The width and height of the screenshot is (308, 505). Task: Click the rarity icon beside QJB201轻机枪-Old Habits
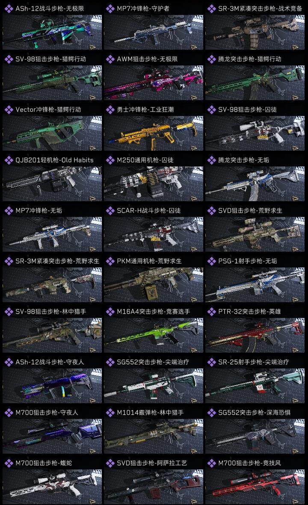(9, 160)
